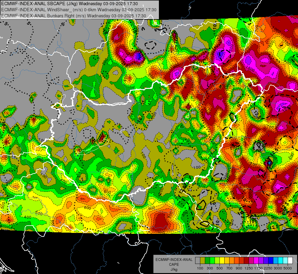Click the 100 legend scale value
The image size is (298, 274).
[x=200, y=268]
